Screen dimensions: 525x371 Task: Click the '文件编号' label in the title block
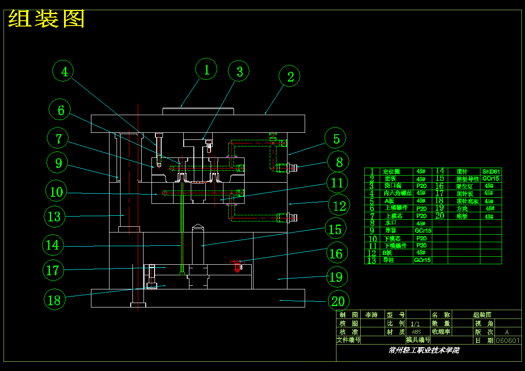pyautogui.click(x=348, y=340)
